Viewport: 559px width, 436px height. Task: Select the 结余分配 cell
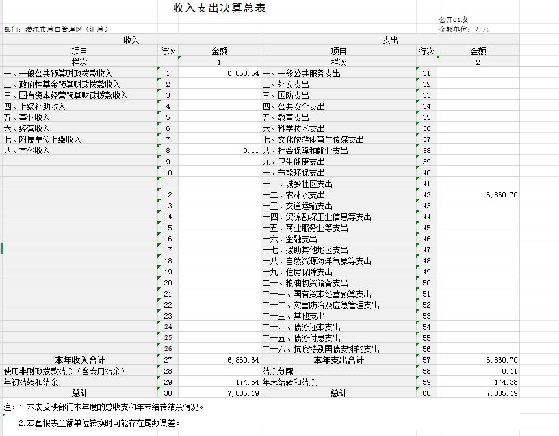278,372
